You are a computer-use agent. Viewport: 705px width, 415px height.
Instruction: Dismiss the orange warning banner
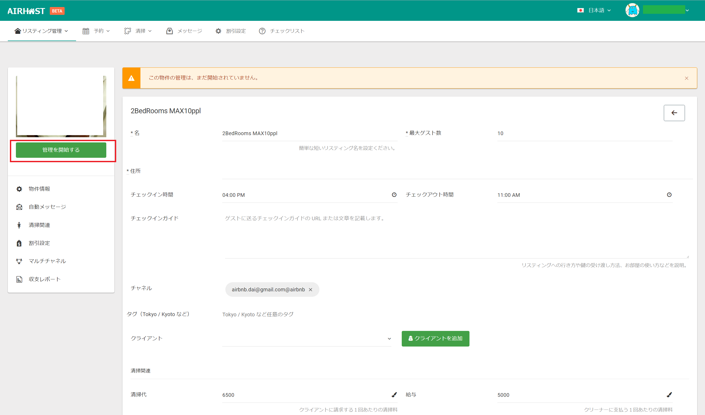coord(686,78)
